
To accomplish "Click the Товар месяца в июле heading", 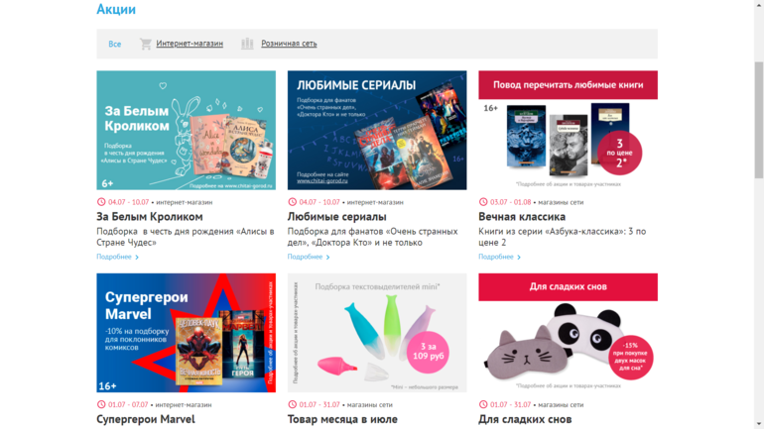I will [x=342, y=419].
